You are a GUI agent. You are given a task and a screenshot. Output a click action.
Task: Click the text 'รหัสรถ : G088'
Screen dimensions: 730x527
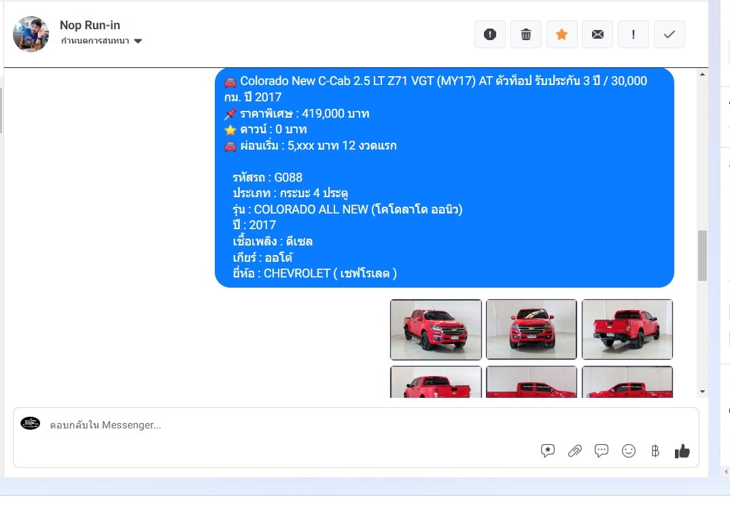pyautogui.click(x=267, y=177)
